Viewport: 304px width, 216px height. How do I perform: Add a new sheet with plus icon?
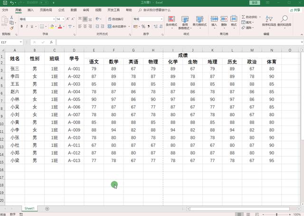pyautogui.click(x=47, y=208)
